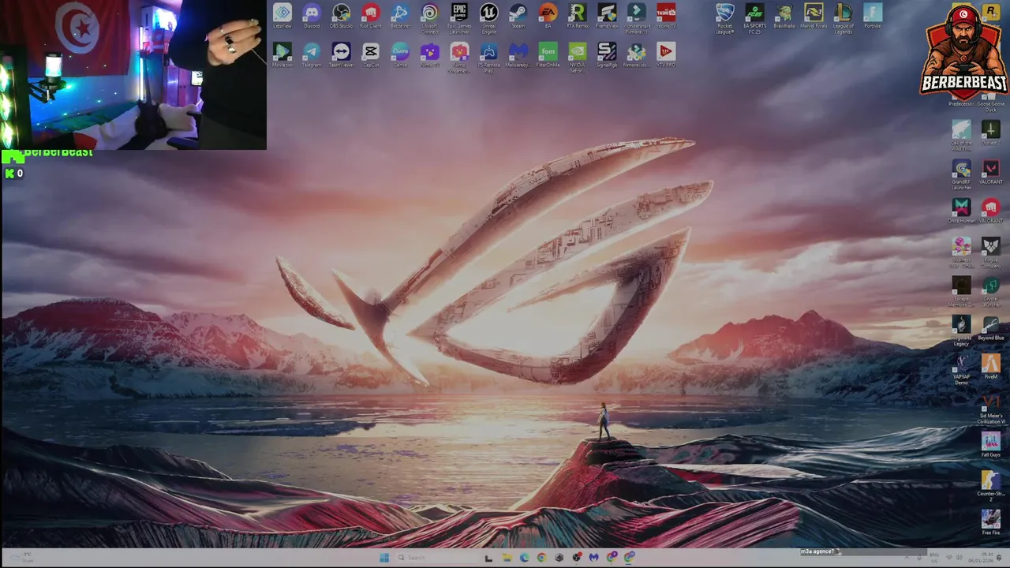This screenshot has height=568, width=1010.
Task: Launch the Riot Client shortcut
Action: pos(370,17)
